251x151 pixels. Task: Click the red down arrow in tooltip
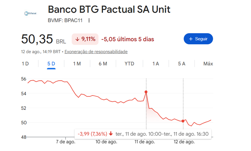pos(111,134)
